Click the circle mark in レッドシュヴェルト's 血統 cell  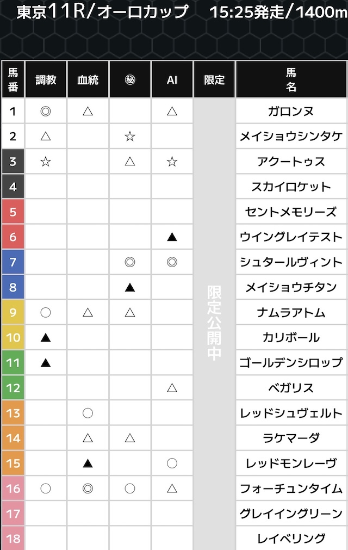click(88, 413)
